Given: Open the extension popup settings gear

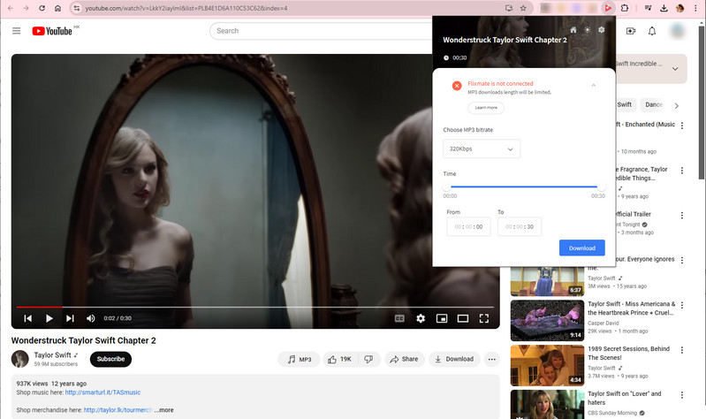Looking at the screenshot, I should (602, 30).
